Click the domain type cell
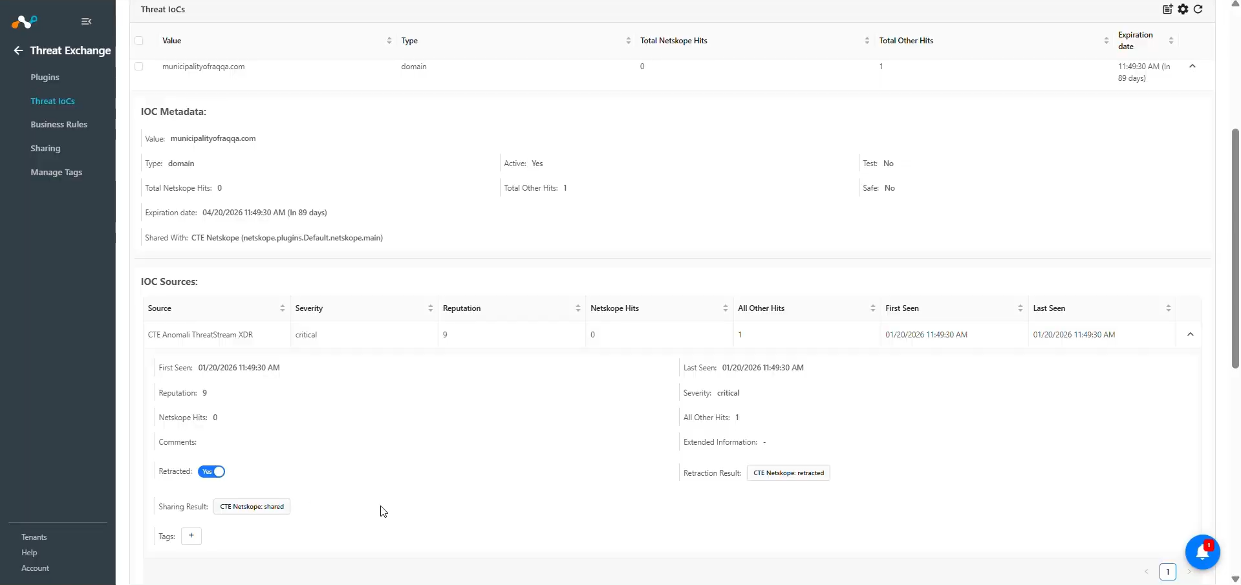Viewport: 1241px width, 585px height. click(414, 67)
